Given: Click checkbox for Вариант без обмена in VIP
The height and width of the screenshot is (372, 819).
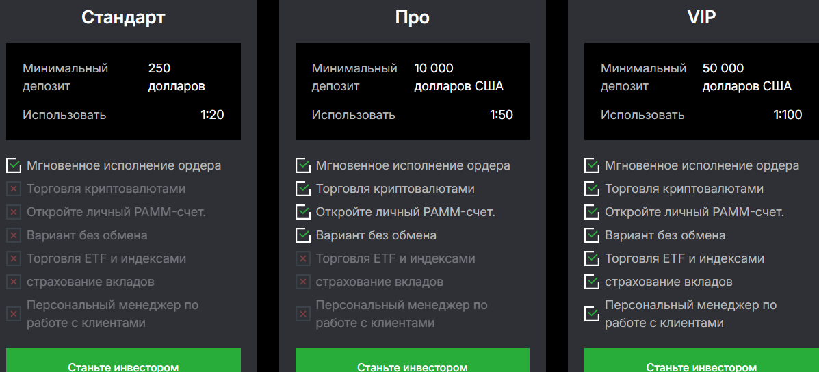Looking at the screenshot, I should pyautogui.click(x=592, y=235).
